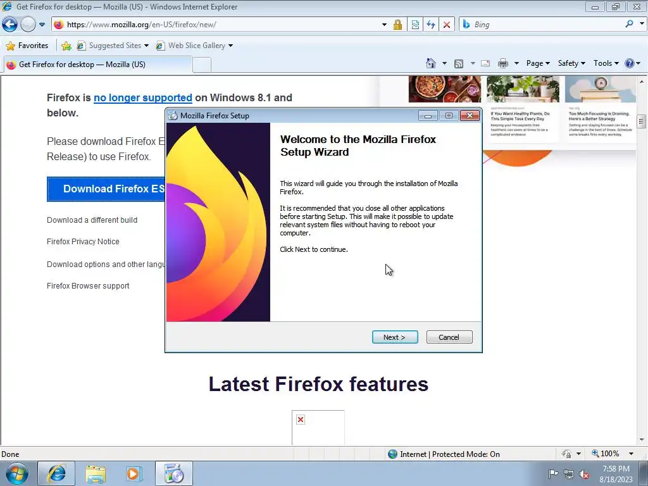Click the Print toolbar icon
Screen dimensions: 648x486
503,63
